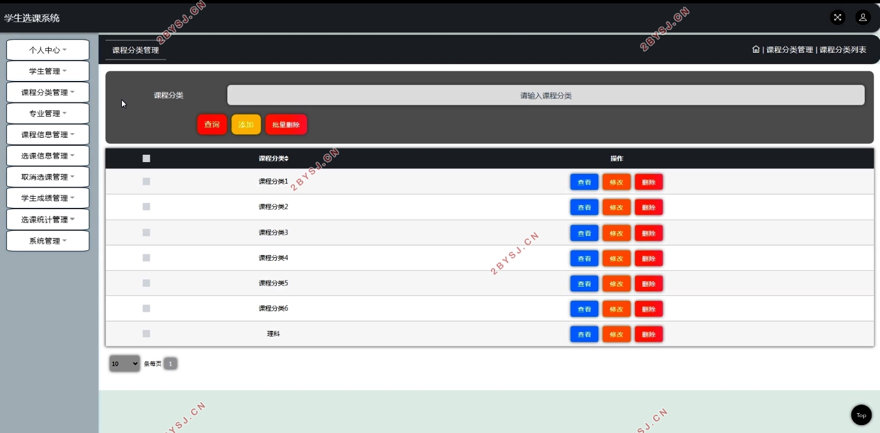Expand the 选课信息管理 sidebar menu
Viewport: 880px width, 433px height.
[x=48, y=156]
